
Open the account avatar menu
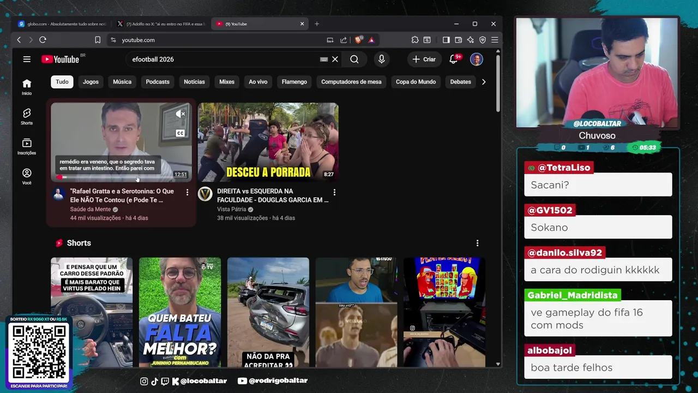(x=477, y=59)
